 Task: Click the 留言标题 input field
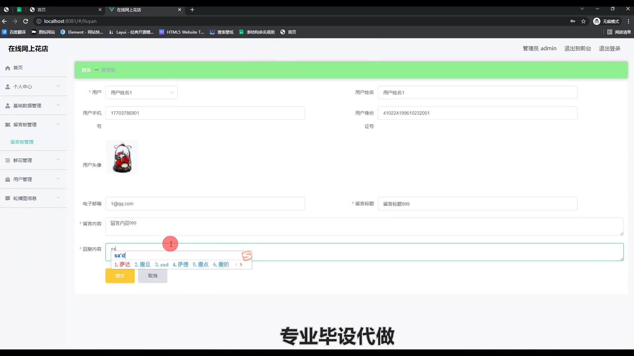tap(477, 204)
